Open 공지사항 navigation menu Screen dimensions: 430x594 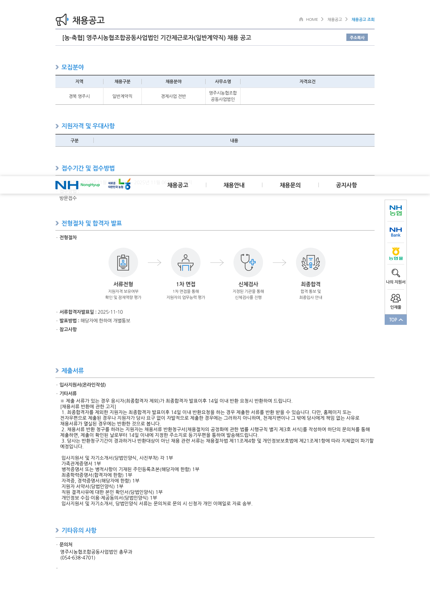click(346, 185)
